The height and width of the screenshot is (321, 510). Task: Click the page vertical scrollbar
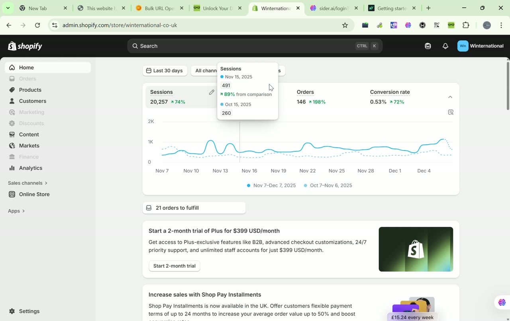508,86
